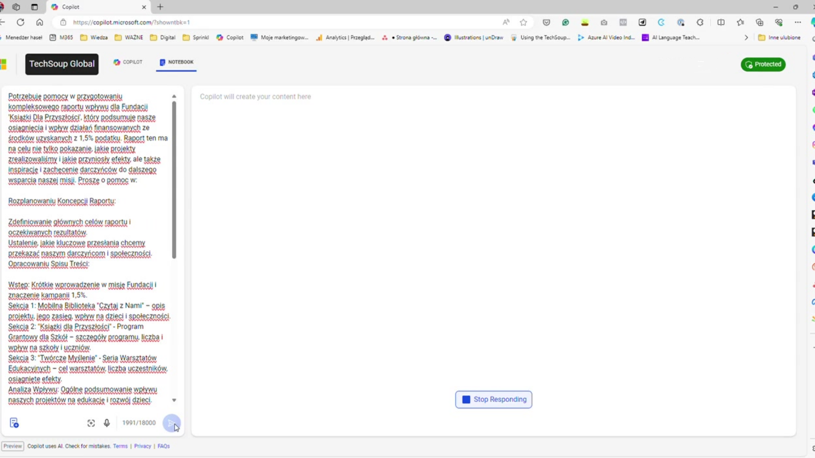Click the scroll down arrow of prompt
The image size is (815, 458).
[174, 400]
